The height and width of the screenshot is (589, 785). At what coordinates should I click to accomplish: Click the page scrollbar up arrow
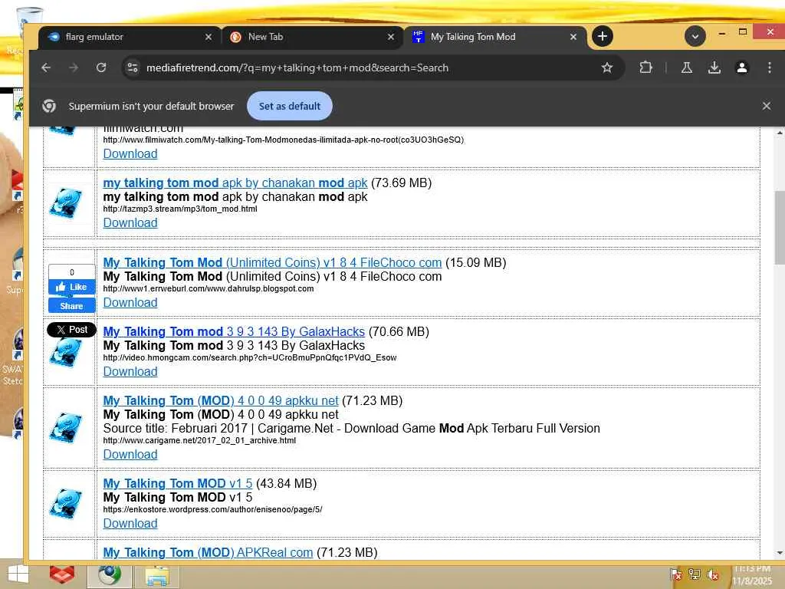click(x=780, y=133)
